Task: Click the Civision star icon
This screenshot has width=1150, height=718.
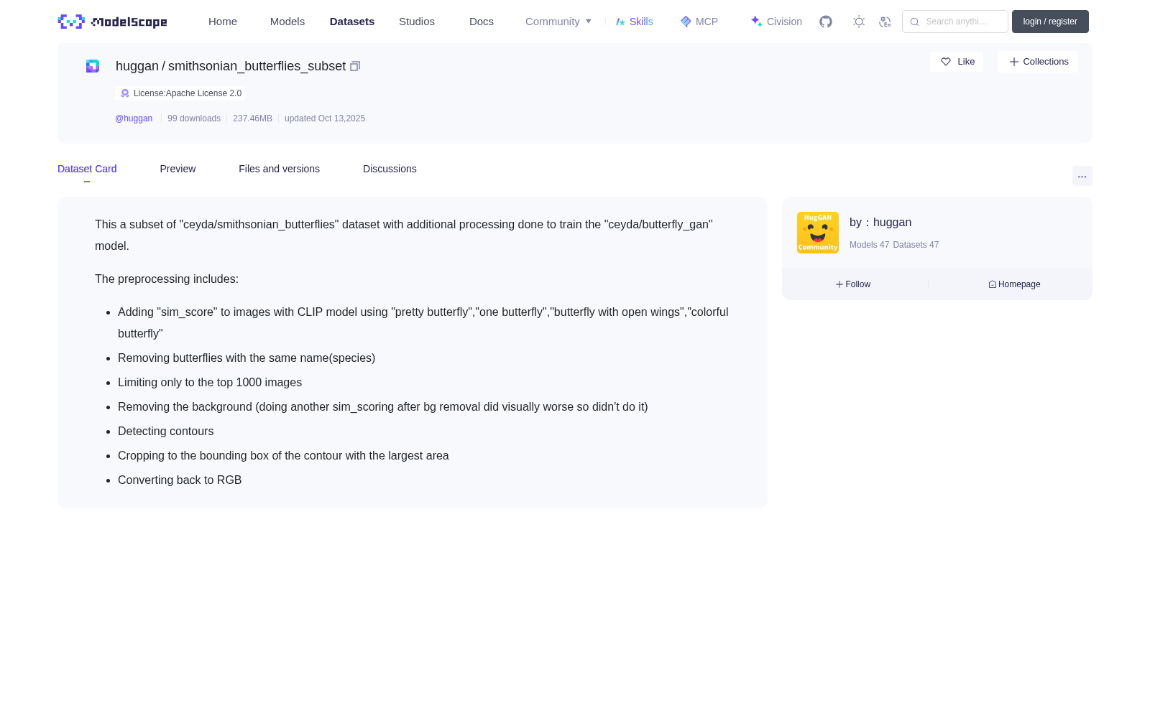Action: [x=756, y=22]
